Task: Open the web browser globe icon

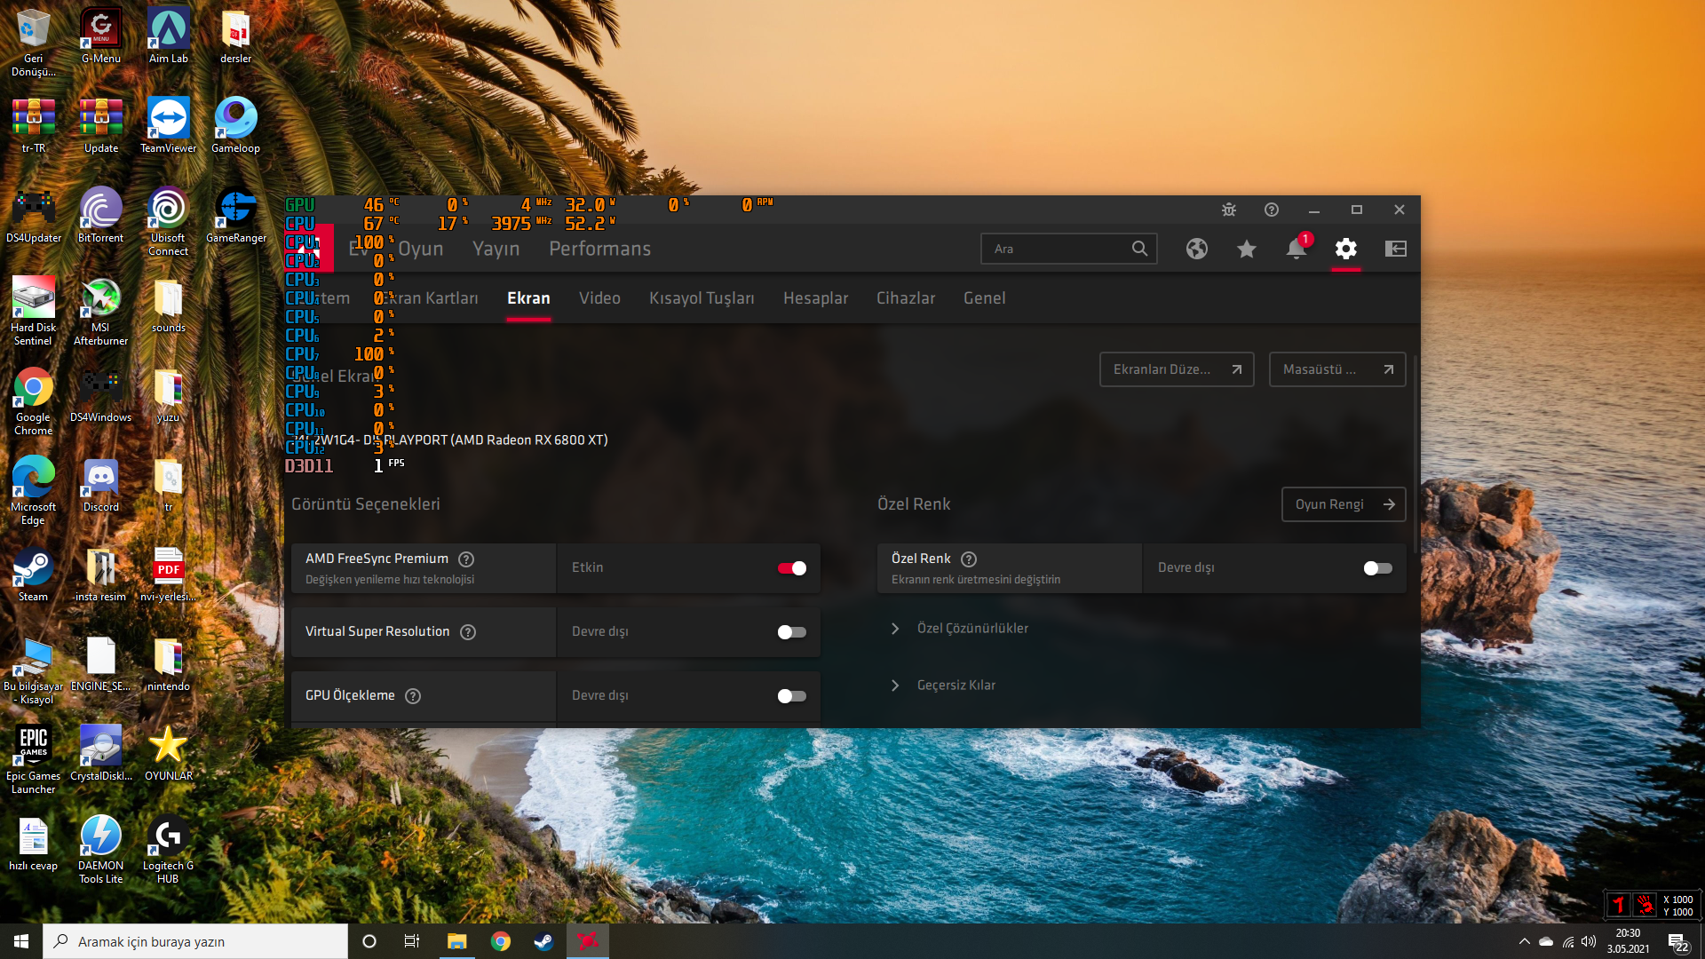Action: 1197,250
